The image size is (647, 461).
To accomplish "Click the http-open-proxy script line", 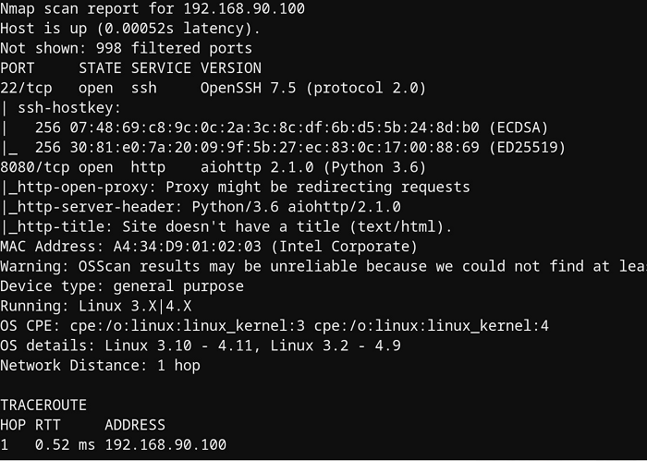I will [235, 188].
